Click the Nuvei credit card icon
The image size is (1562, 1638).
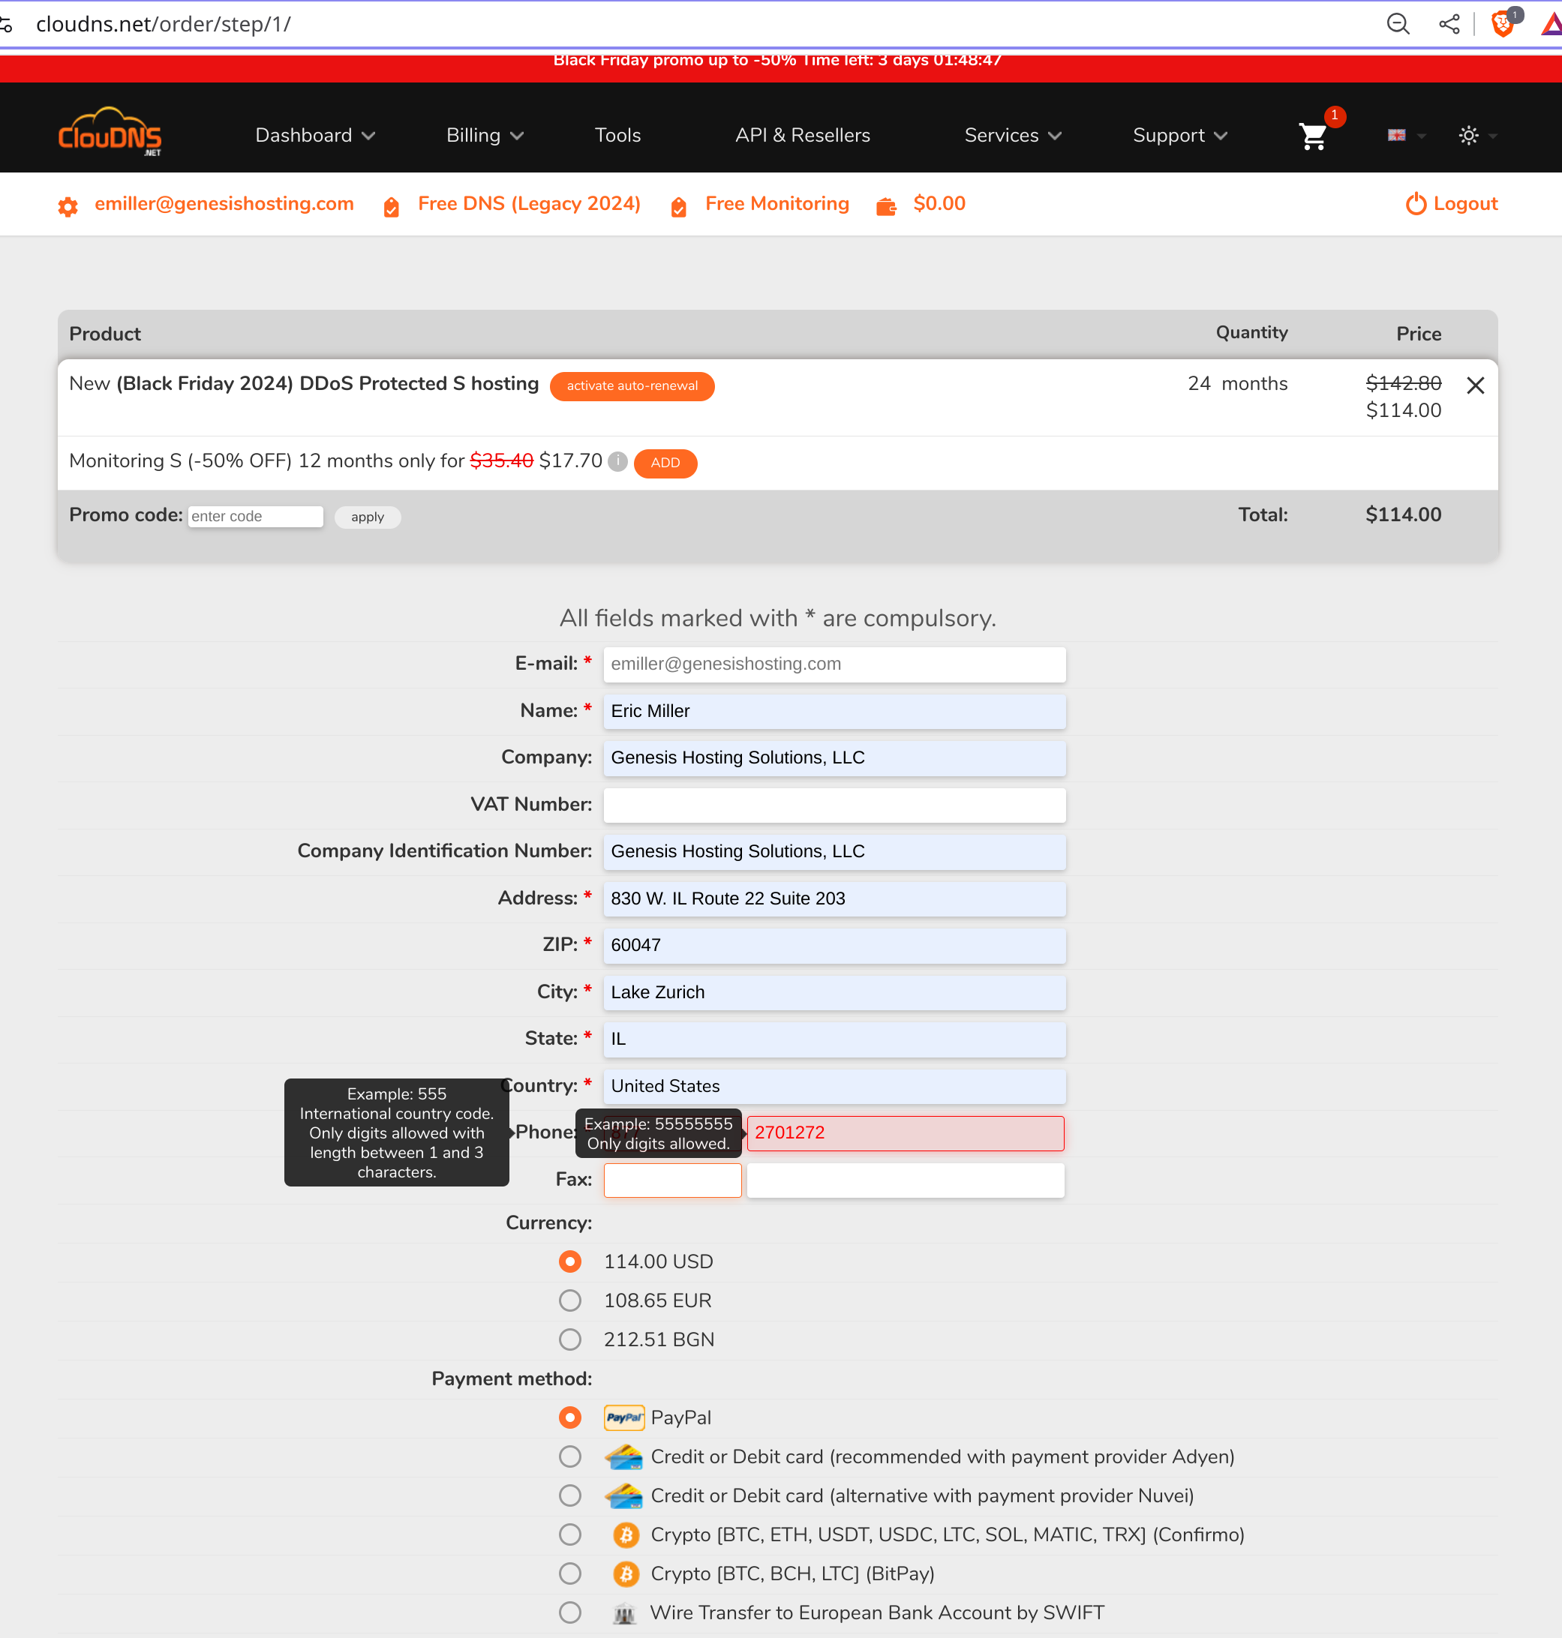623,1495
